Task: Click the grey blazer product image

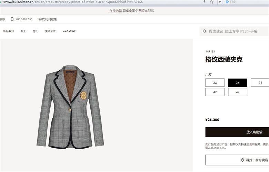Action: pyautogui.click(x=70, y=107)
